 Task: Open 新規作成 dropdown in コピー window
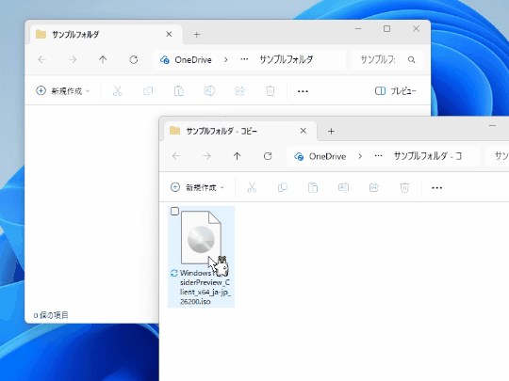[197, 187]
